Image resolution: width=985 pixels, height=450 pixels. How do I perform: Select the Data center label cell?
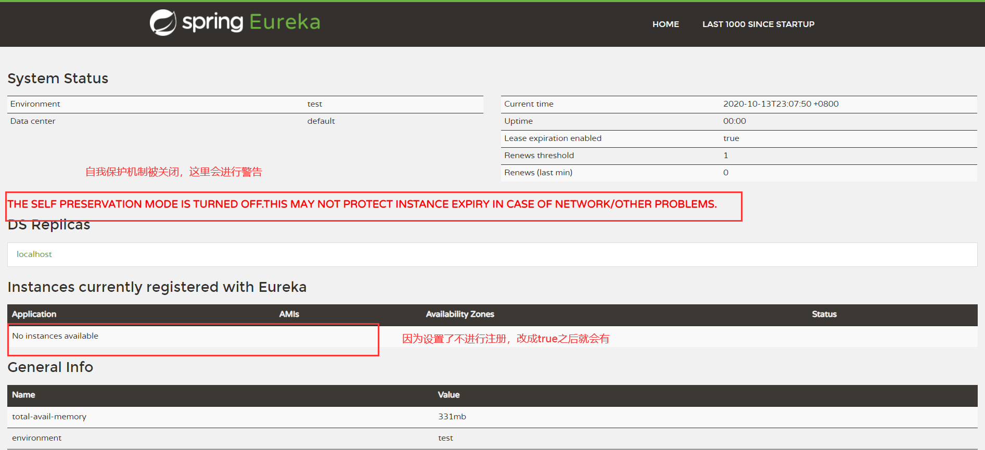(x=33, y=121)
